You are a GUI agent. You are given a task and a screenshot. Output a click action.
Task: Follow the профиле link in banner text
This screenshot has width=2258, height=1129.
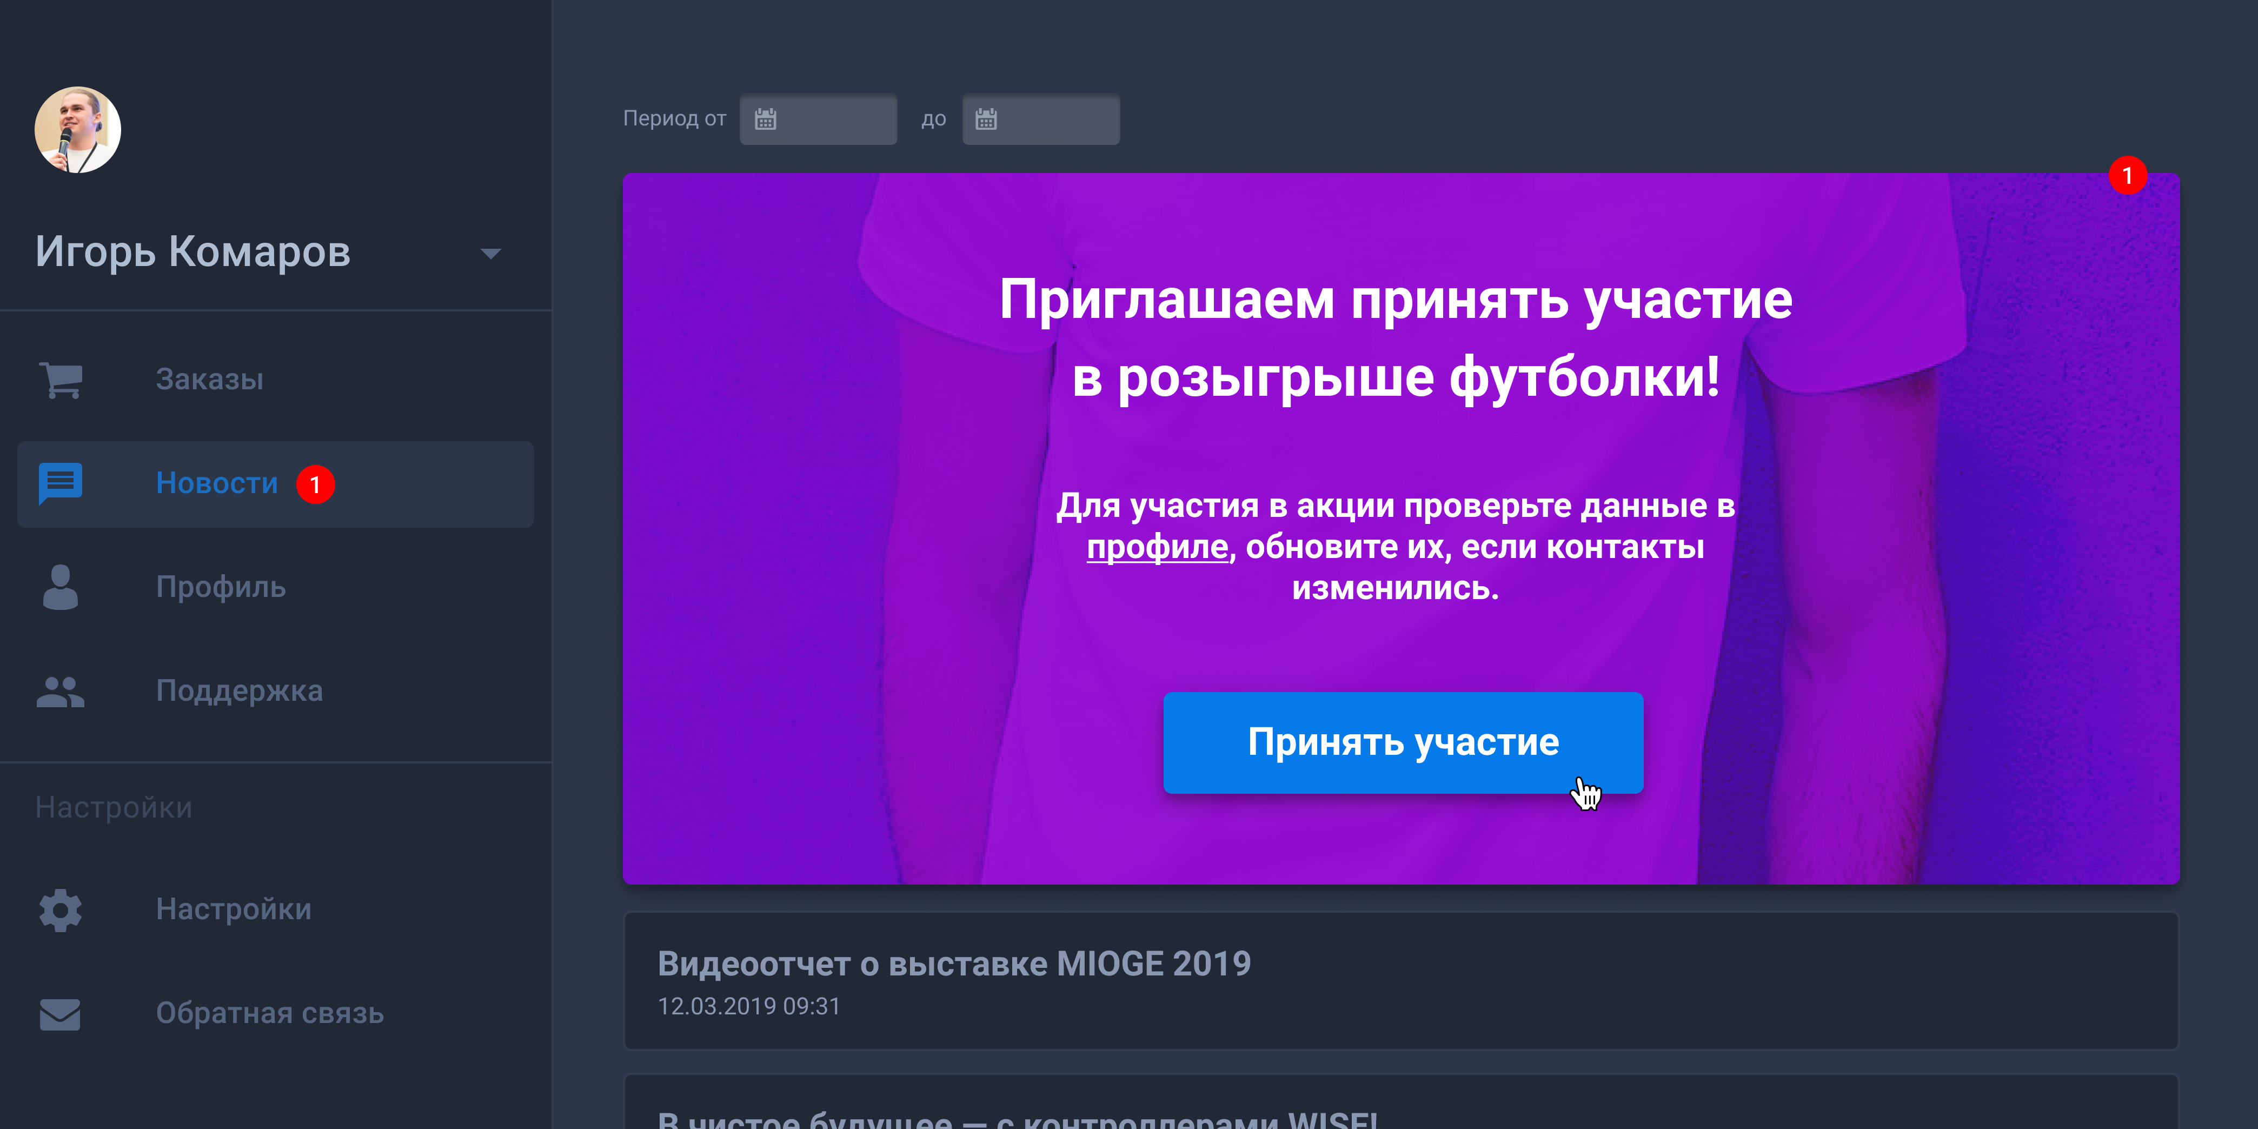1157,547
